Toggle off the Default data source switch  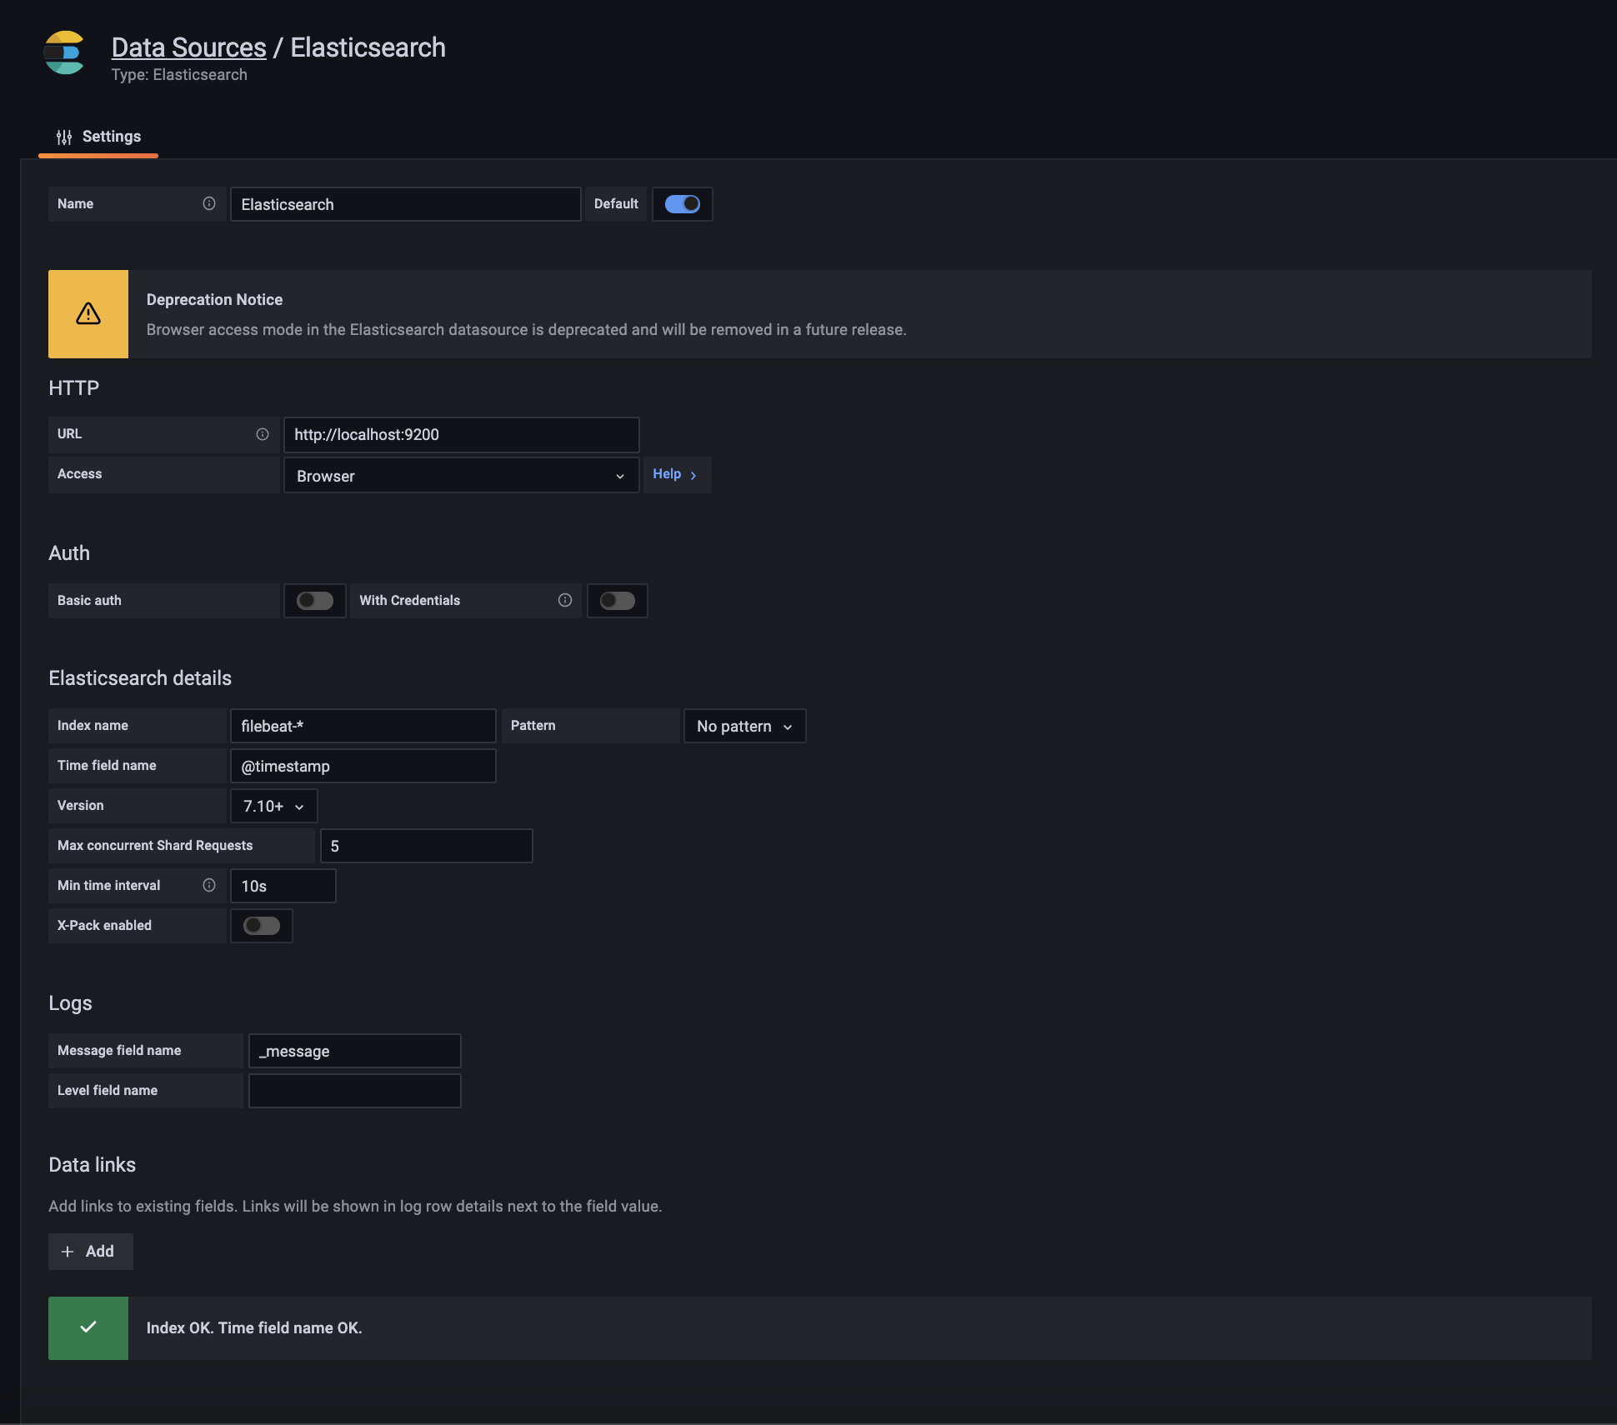tap(682, 204)
